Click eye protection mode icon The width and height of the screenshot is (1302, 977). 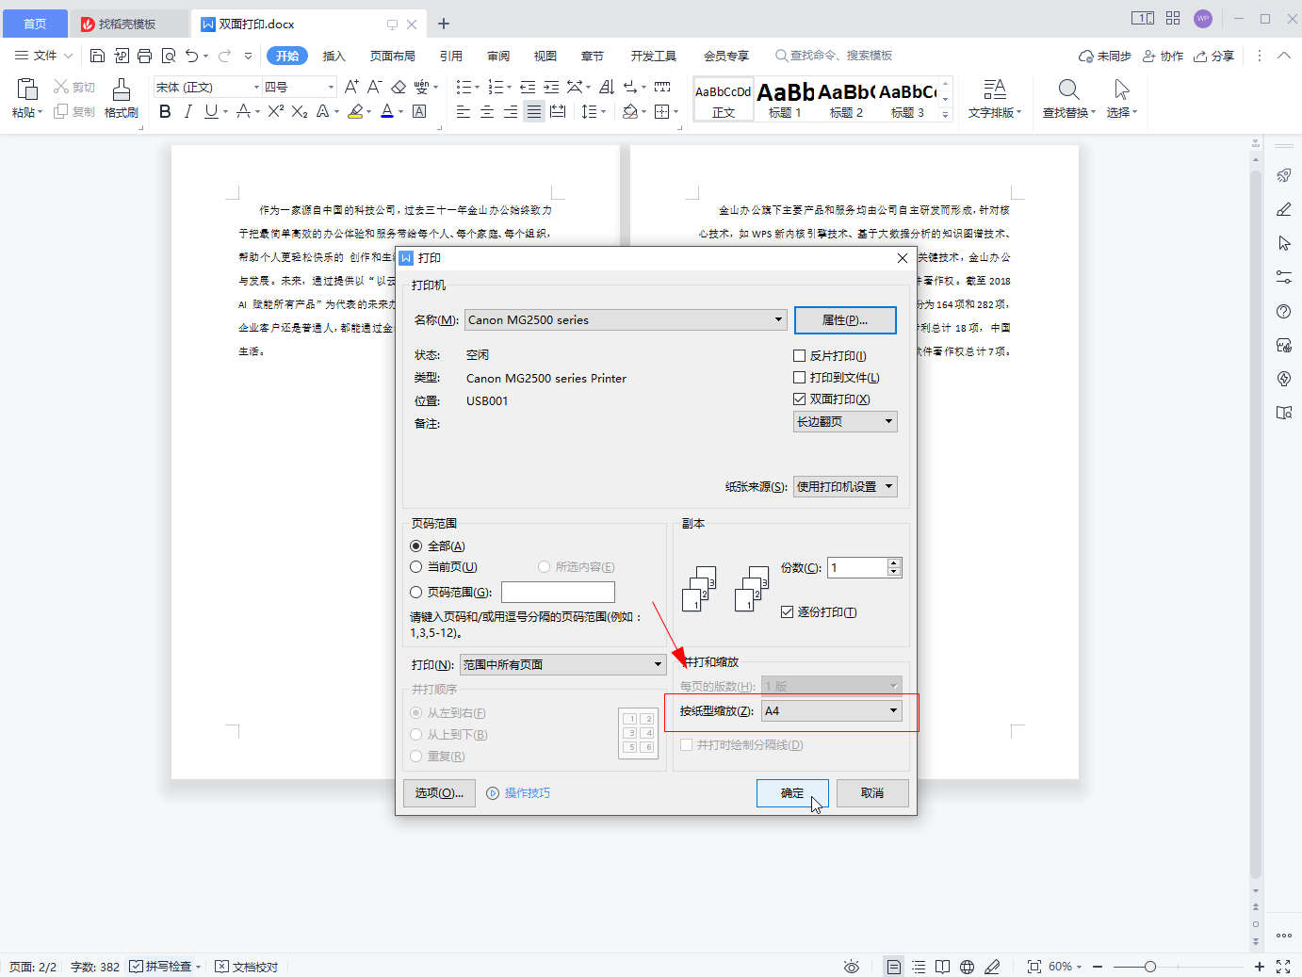pos(852,967)
